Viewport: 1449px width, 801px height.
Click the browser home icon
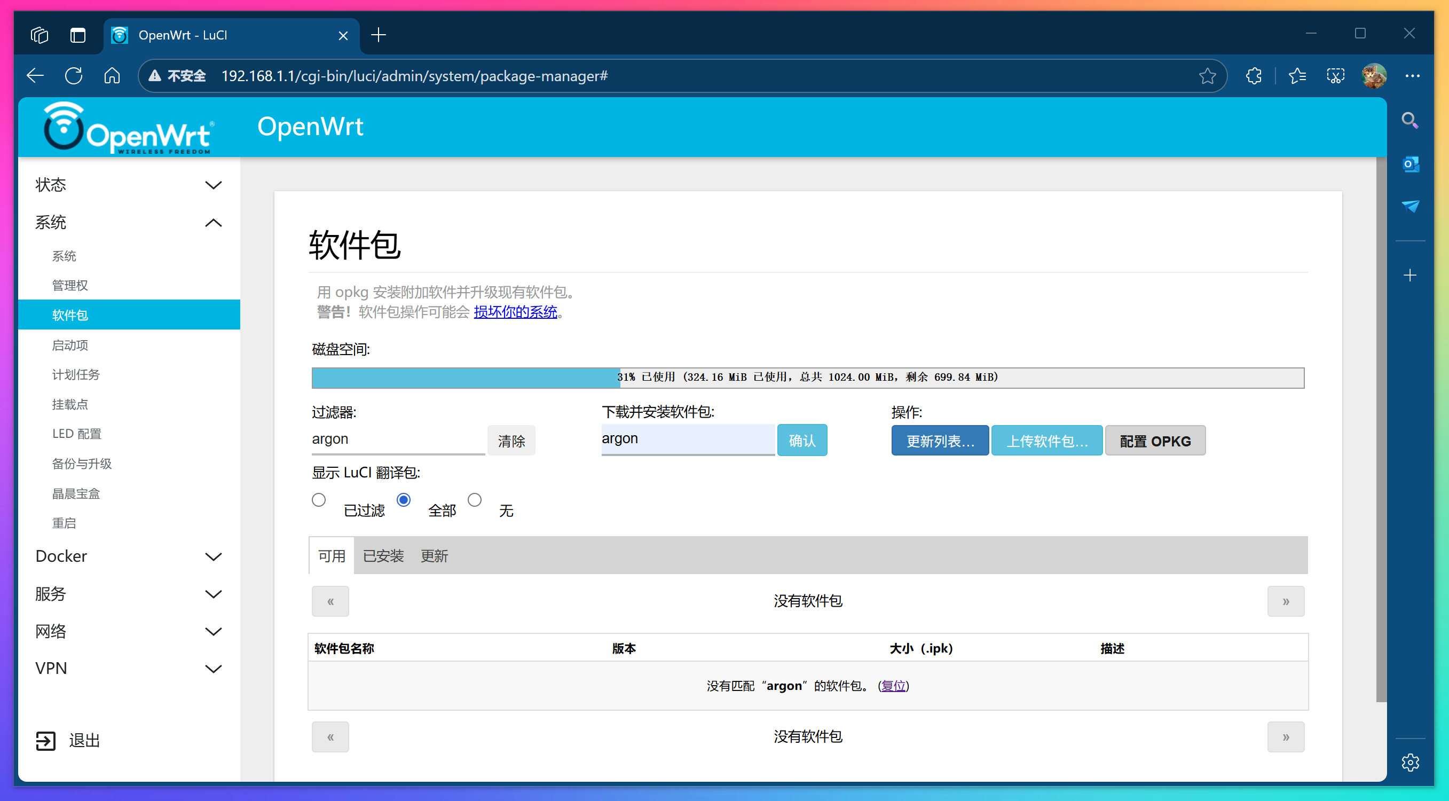click(x=112, y=75)
